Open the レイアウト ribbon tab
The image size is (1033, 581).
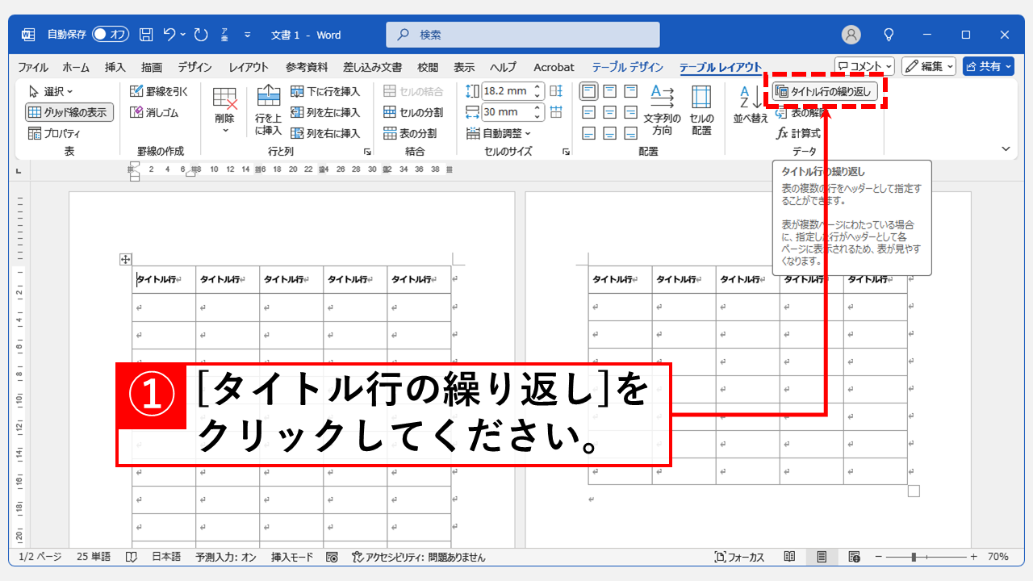(249, 67)
